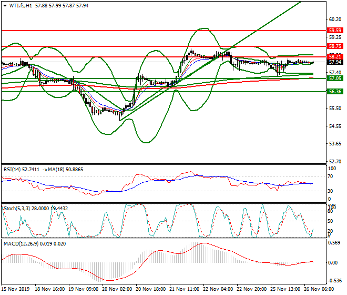Select the RSI 70 level scale value
347x295 pixels.
330,176
